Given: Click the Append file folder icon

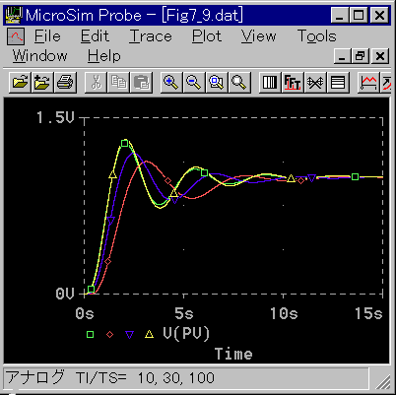Looking at the screenshot, I should (42, 82).
